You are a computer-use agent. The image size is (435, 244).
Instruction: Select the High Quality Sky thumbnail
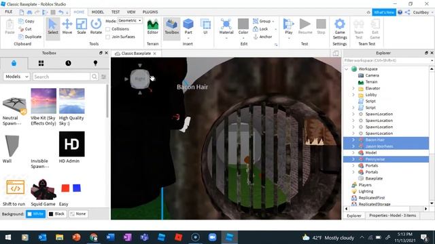pyautogui.click(x=71, y=101)
